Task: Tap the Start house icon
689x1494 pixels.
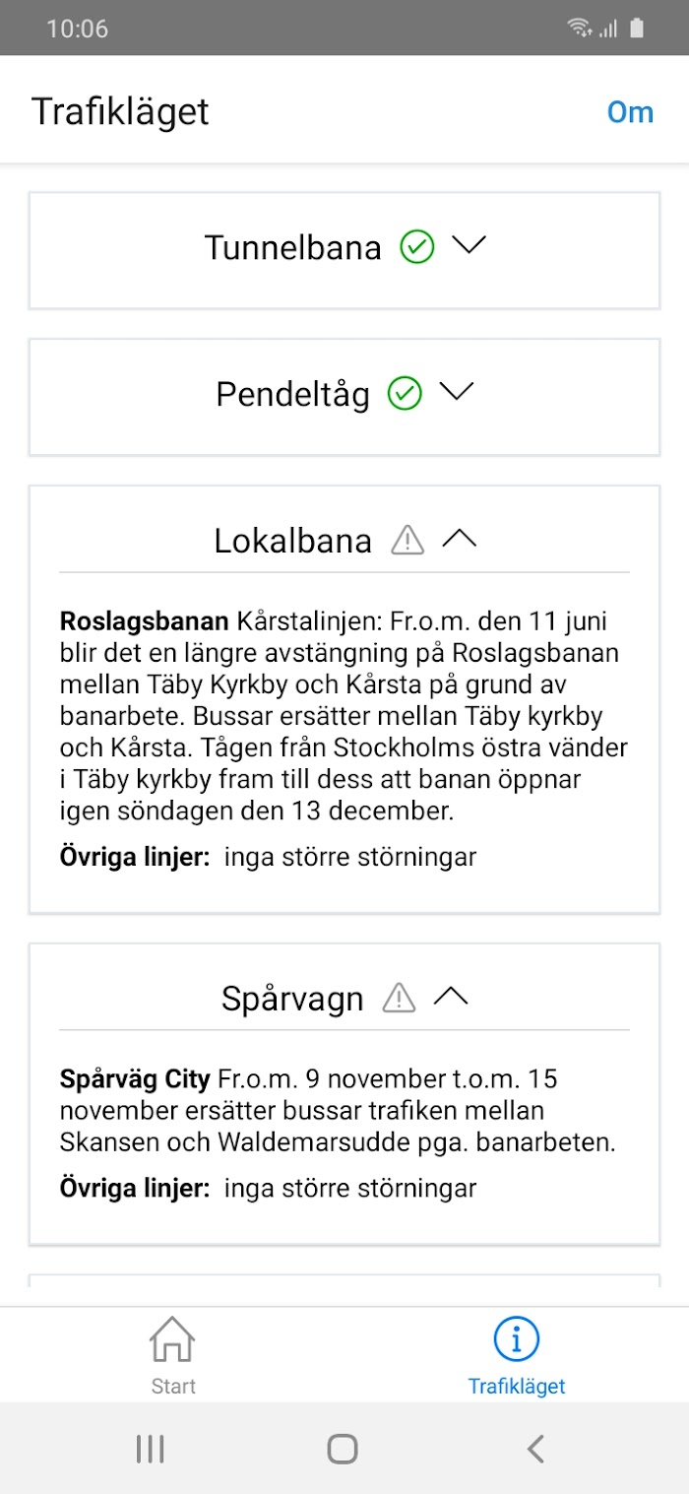Action: pos(172,1339)
